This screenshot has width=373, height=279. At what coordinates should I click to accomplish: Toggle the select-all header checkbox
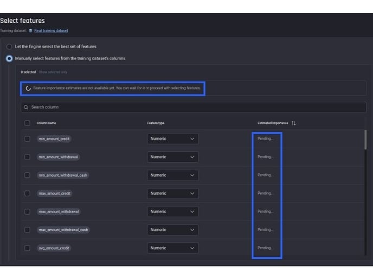pos(27,123)
